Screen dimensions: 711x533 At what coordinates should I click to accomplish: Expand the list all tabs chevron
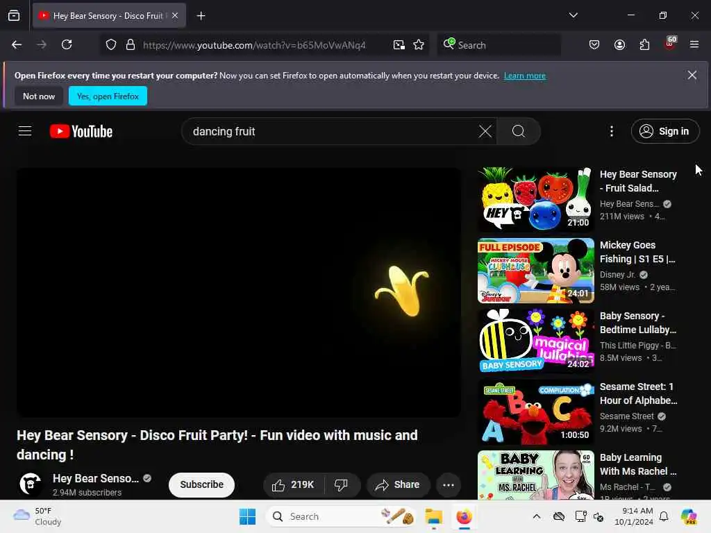tap(573, 15)
